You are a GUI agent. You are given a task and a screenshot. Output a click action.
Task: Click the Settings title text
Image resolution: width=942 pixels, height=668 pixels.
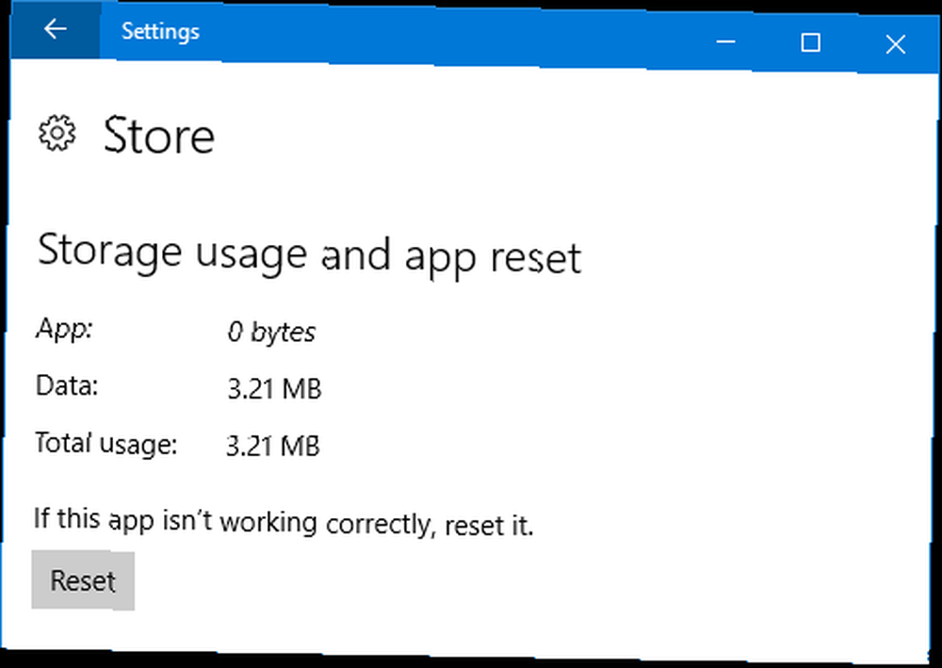[x=160, y=31]
